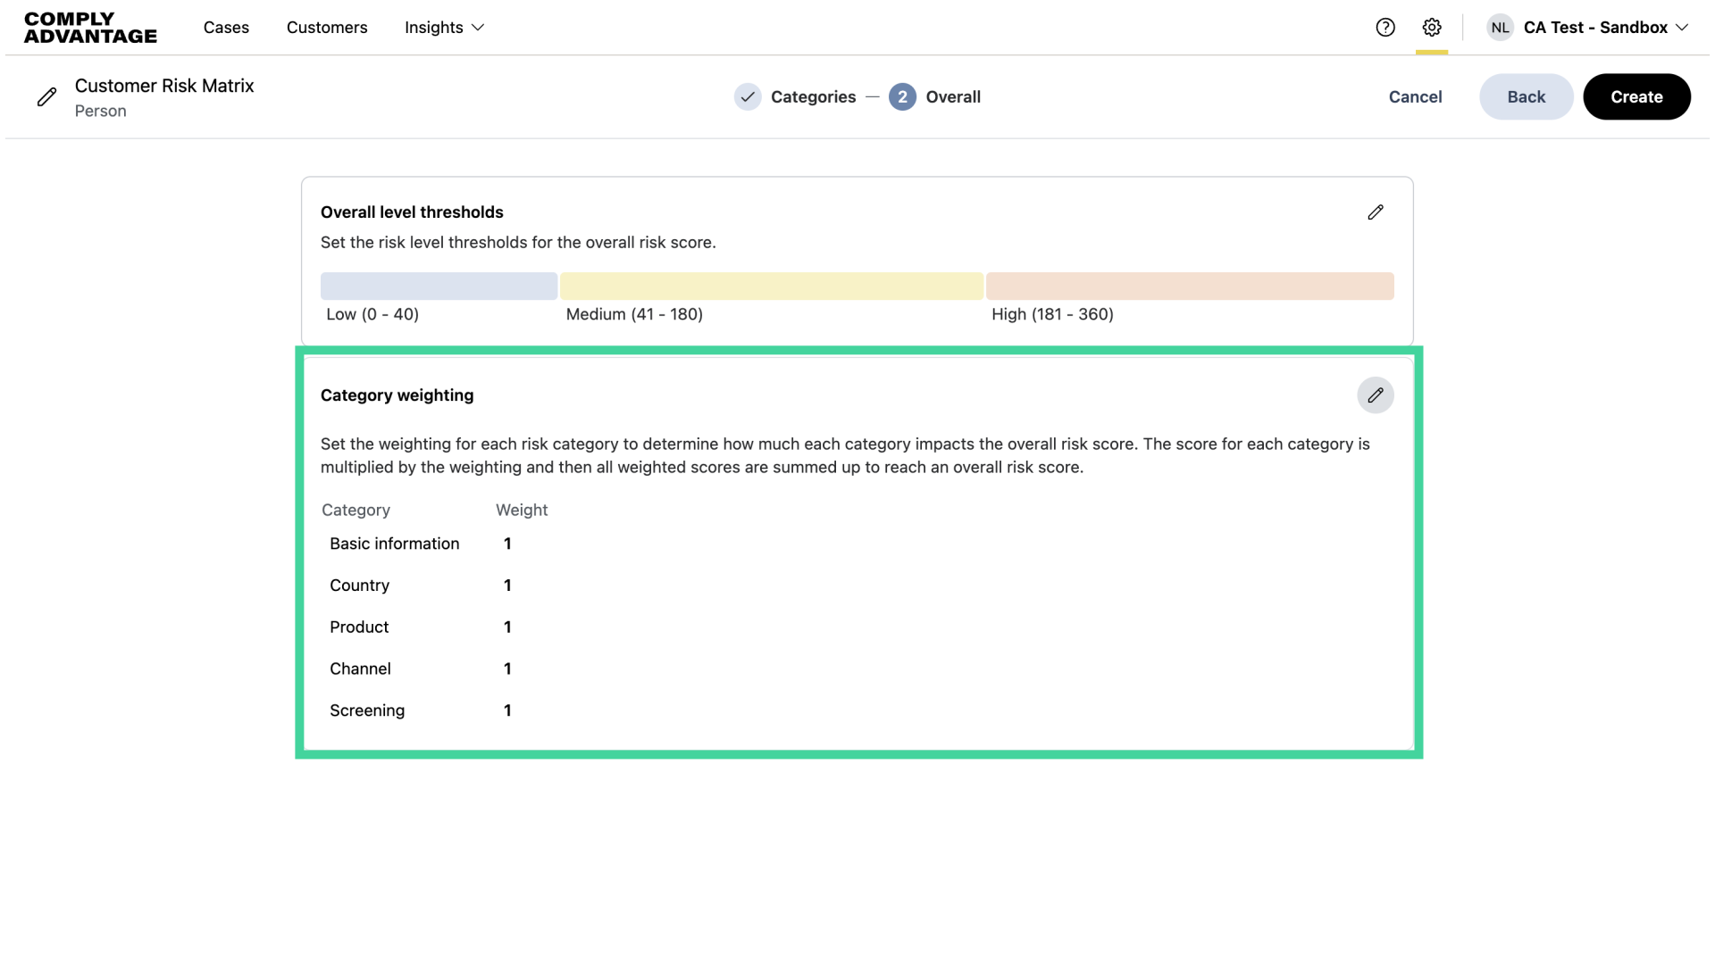Edit the Overall level thresholds pencil icon
This screenshot has width=1715, height=964.
1376,212
